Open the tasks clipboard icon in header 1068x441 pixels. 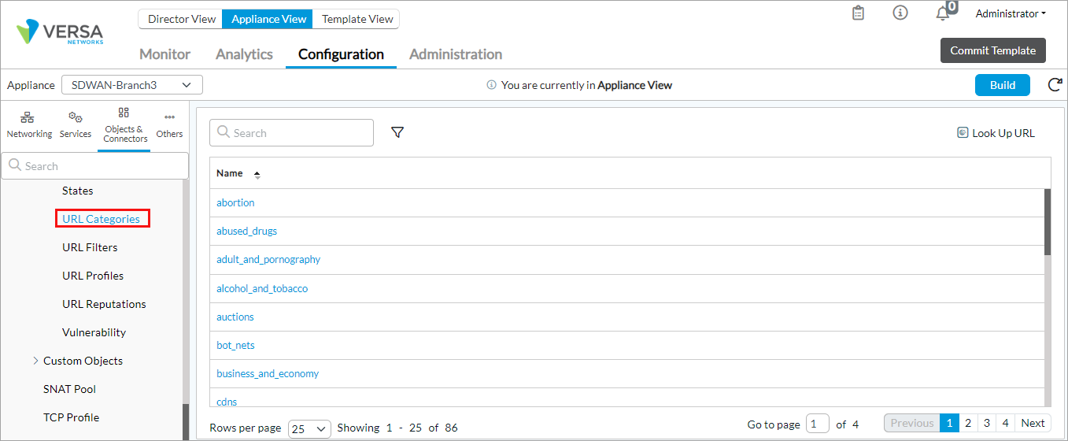859,13
